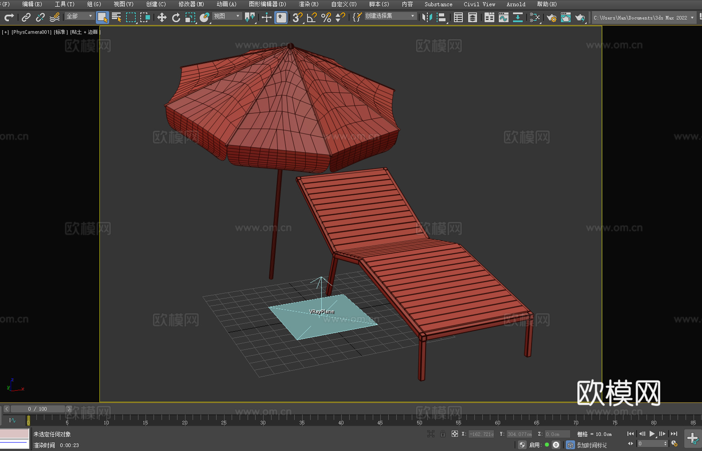The width and height of the screenshot is (702, 451).
Task: Click the Place object tool icon
Action: 205,17
